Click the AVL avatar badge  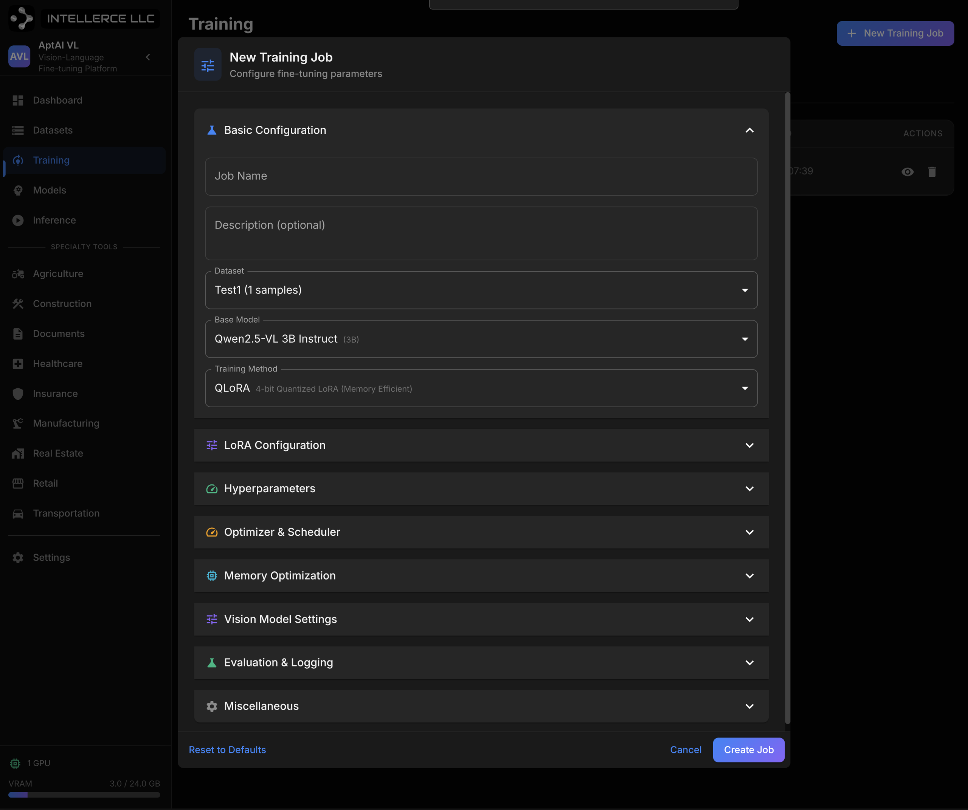(x=19, y=56)
